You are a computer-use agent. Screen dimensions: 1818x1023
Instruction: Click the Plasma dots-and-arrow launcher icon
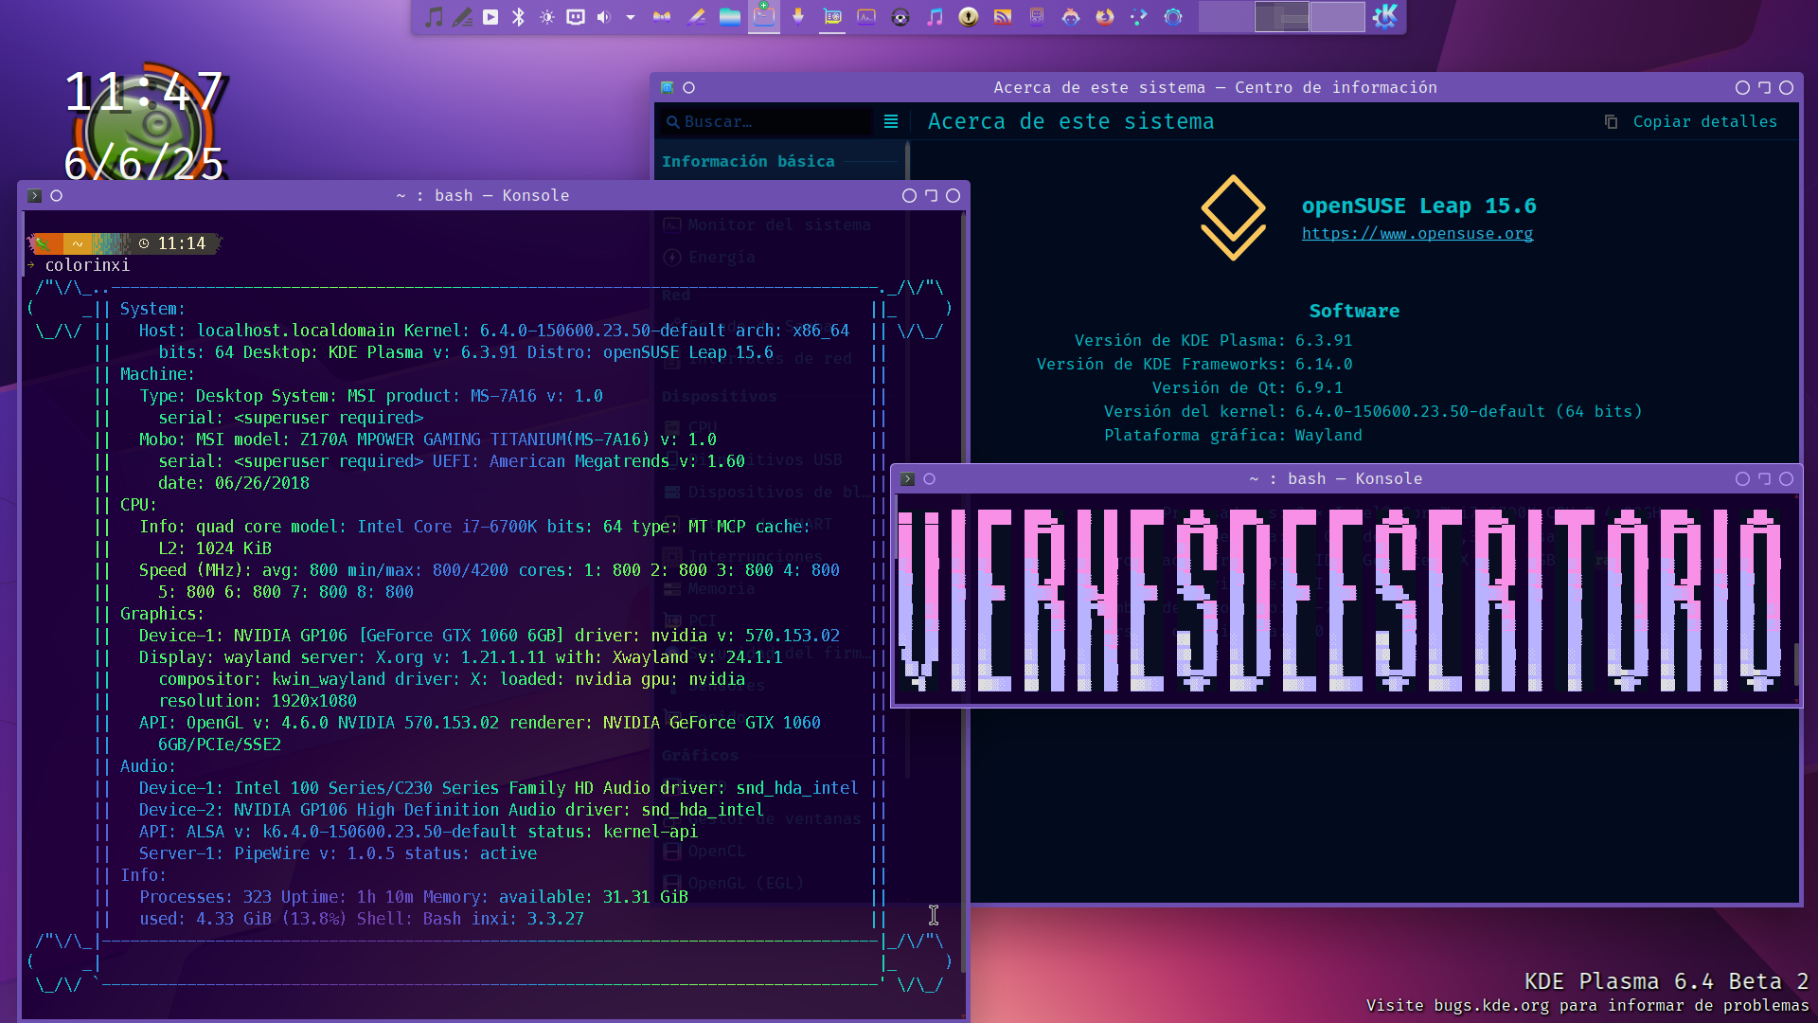[x=1139, y=17]
